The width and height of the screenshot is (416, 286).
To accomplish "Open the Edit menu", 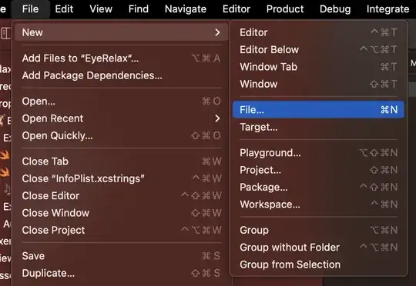I will [x=64, y=9].
